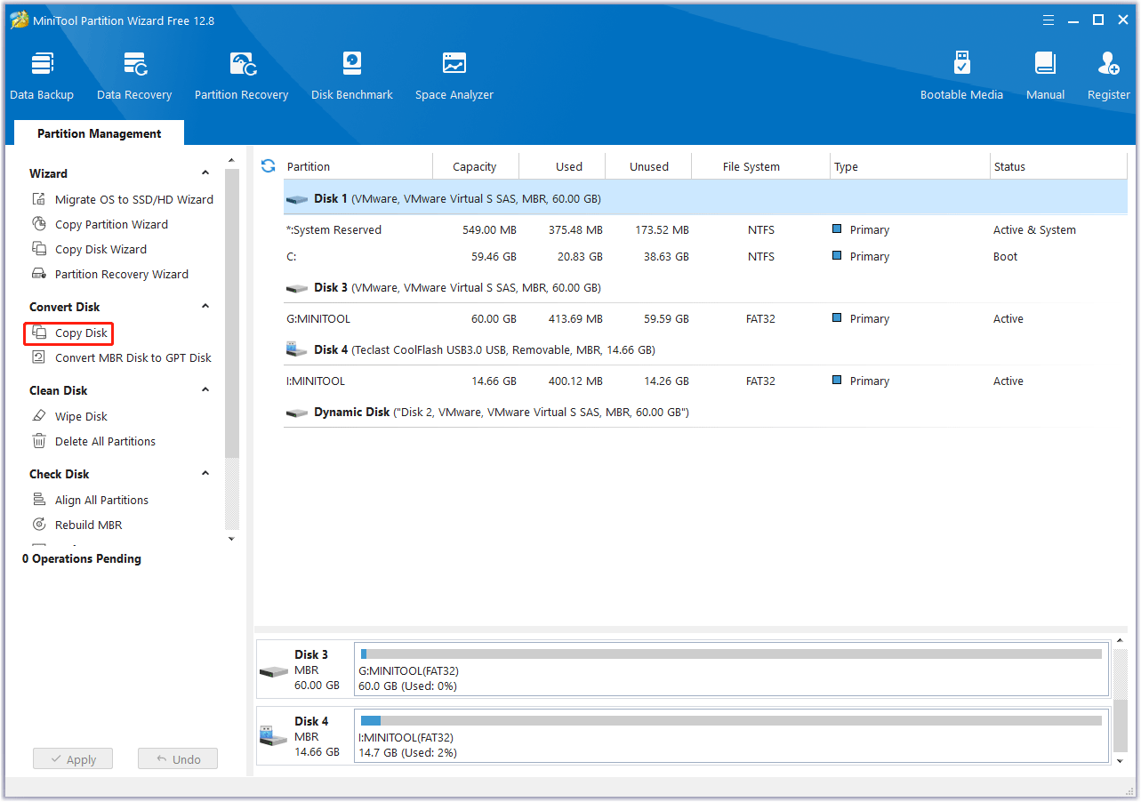Select Convert MBR Disk to GPT Disk
Screen dimensions: 1141x802
133,357
